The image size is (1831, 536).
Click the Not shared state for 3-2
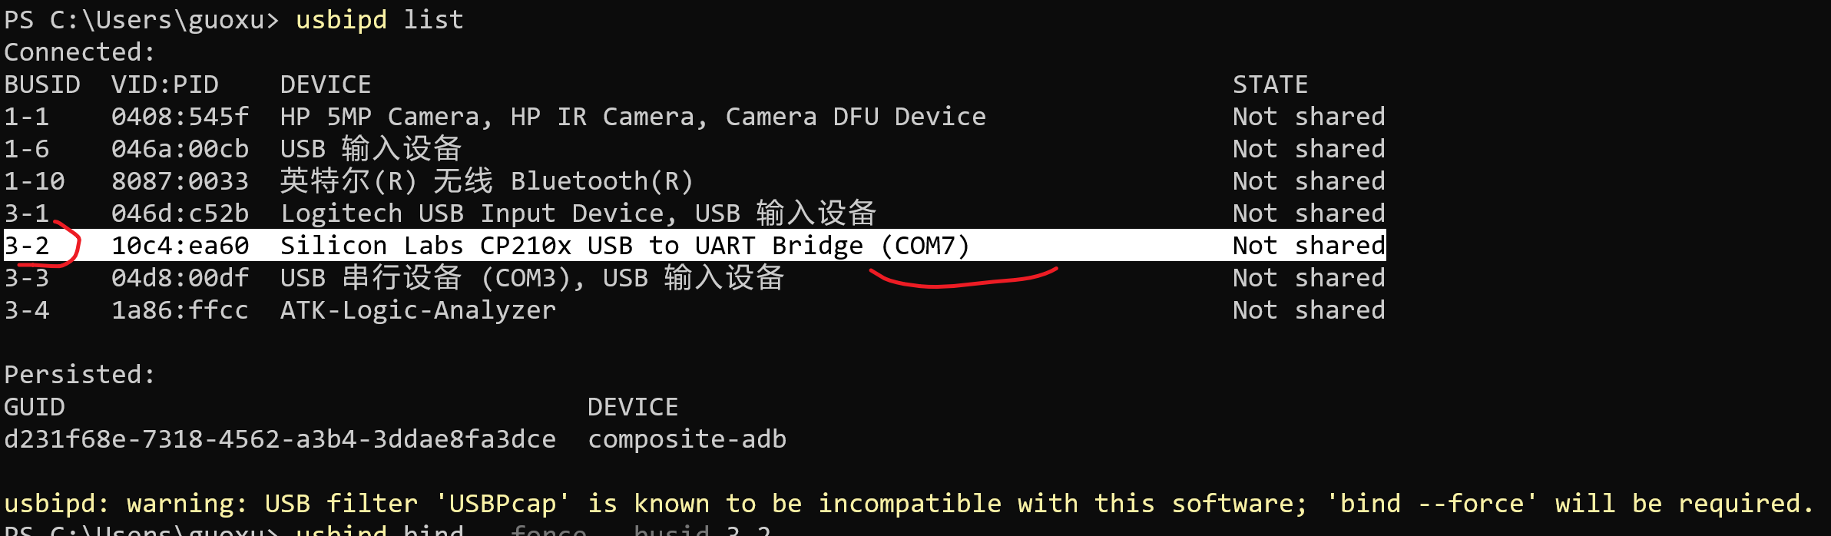click(x=1309, y=246)
